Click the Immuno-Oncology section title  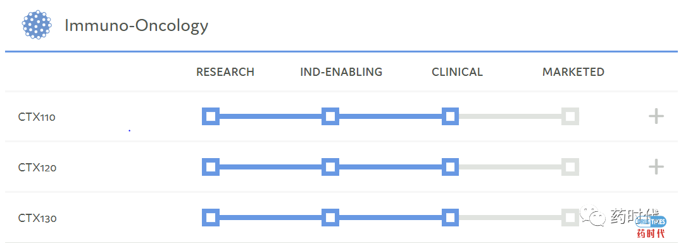point(136,26)
